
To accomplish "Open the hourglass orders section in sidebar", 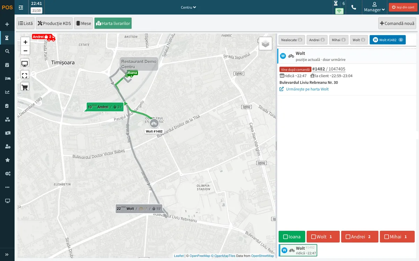I will click(7, 38).
